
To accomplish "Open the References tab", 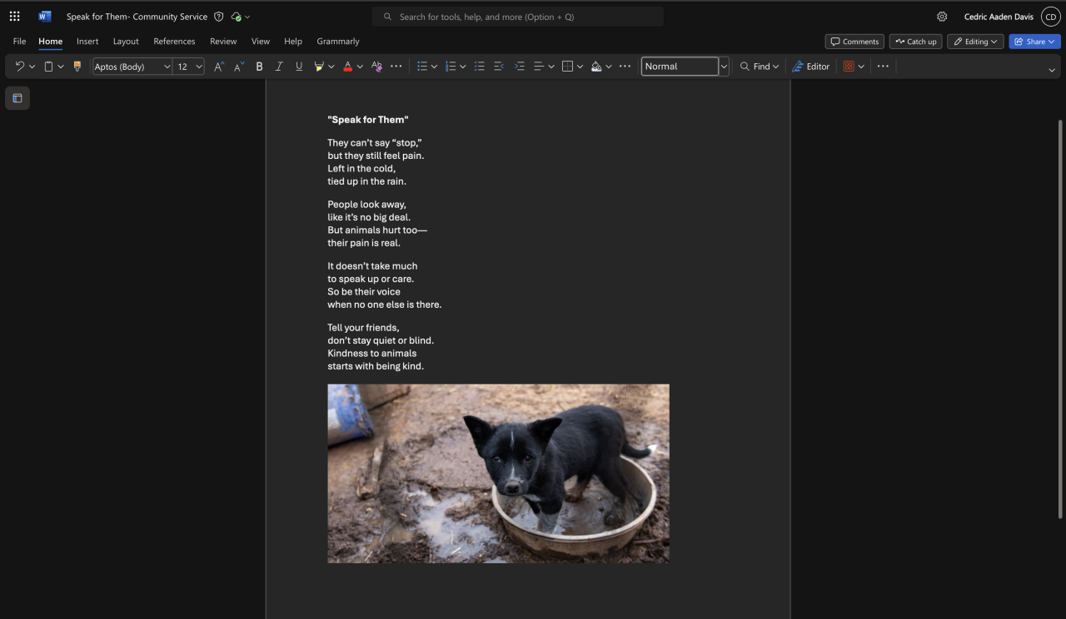I will tap(174, 42).
